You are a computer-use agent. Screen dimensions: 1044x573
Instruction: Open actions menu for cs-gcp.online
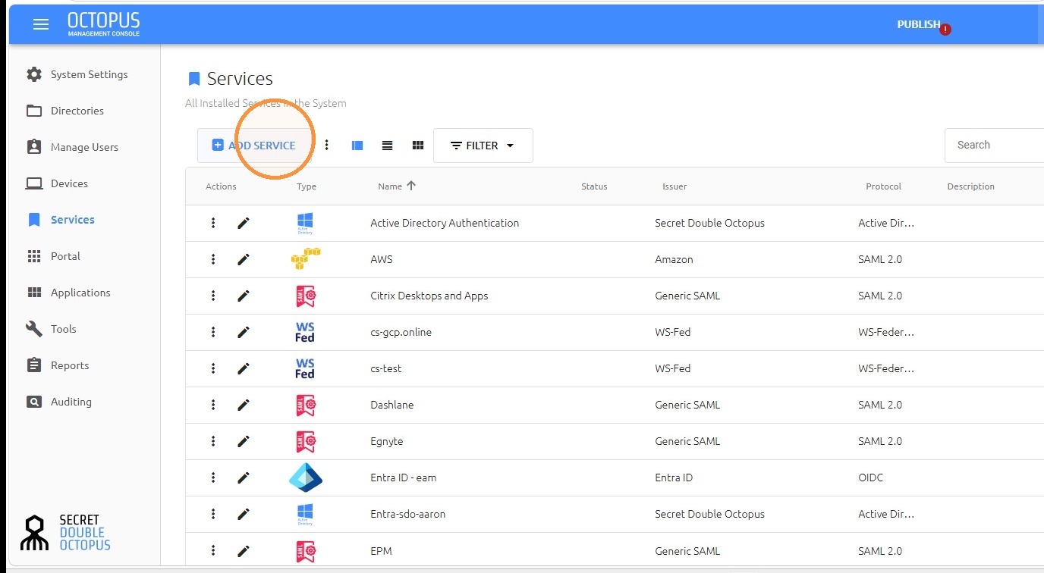pos(213,332)
